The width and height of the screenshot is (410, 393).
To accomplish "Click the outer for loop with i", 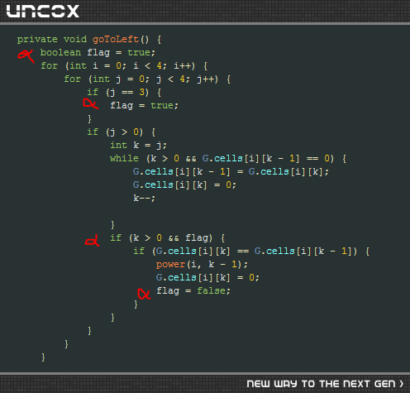I will 118,65.
